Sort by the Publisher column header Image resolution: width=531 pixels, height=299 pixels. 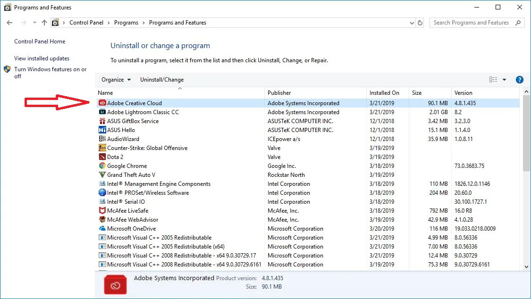tap(315, 92)
